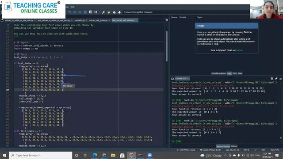Stop debugging with the blue square button

click(85, 12)
